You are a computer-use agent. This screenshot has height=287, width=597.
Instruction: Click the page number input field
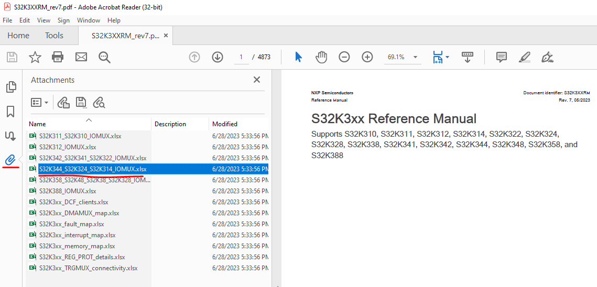click(x=241, y=57)
